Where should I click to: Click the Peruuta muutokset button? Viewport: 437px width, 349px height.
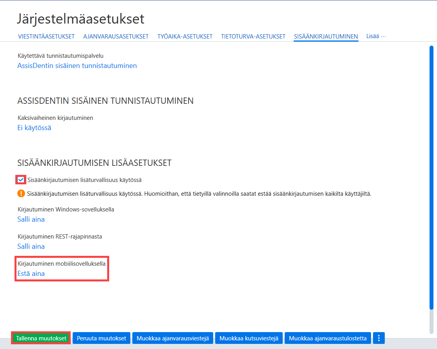point(101,338)
